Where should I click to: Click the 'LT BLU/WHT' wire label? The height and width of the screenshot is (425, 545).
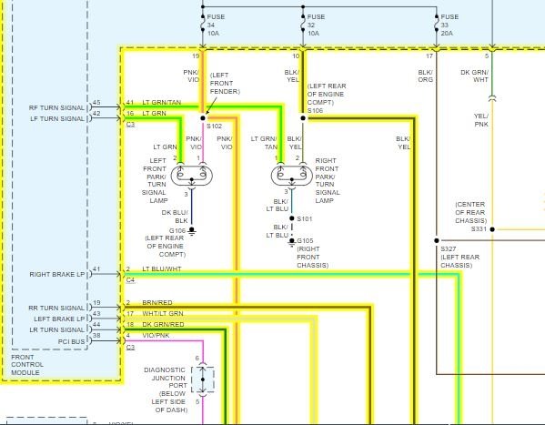coord(162,268)
